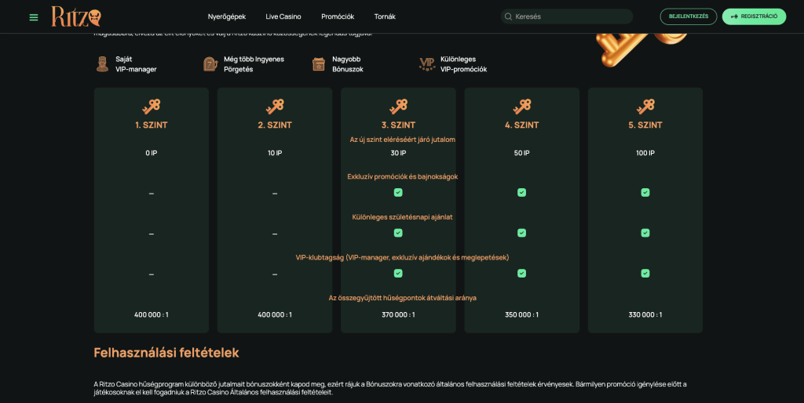Click the Különleges VIP-promóciók icon
This screenshot has width=804, height=403.
(427, 64)
